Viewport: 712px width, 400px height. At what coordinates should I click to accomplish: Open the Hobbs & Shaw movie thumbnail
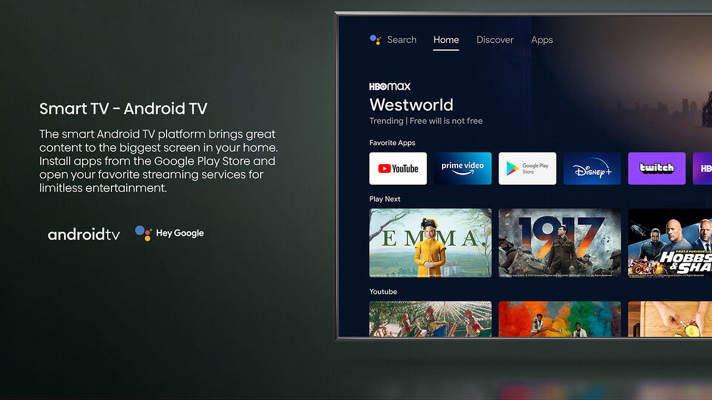tap(670, 243)
